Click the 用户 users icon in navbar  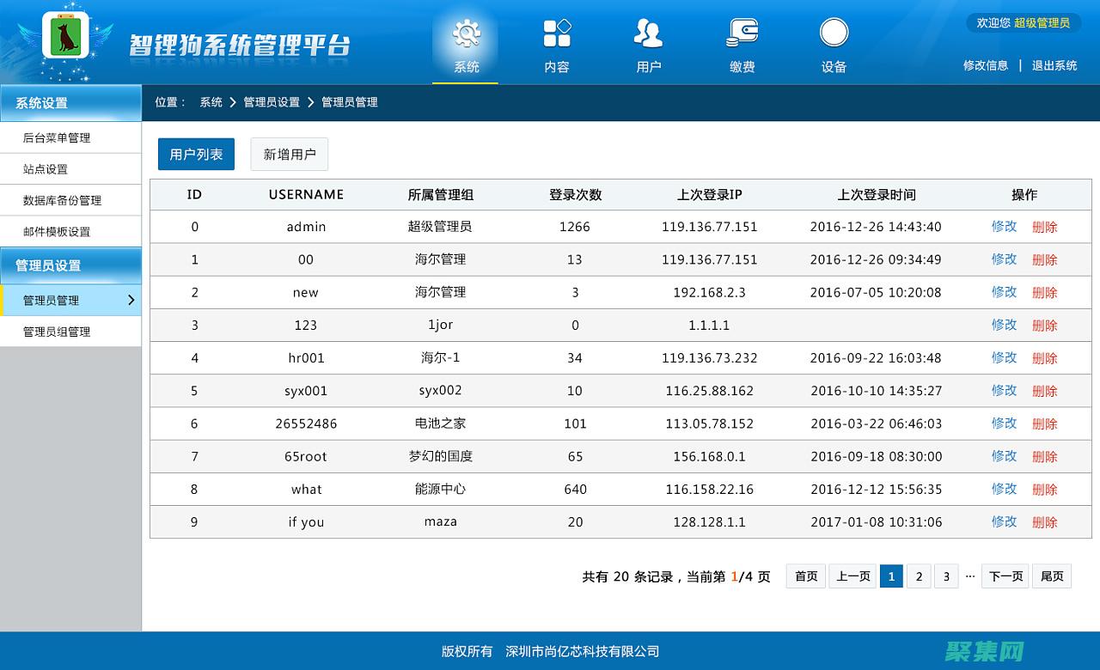point(649,34)
